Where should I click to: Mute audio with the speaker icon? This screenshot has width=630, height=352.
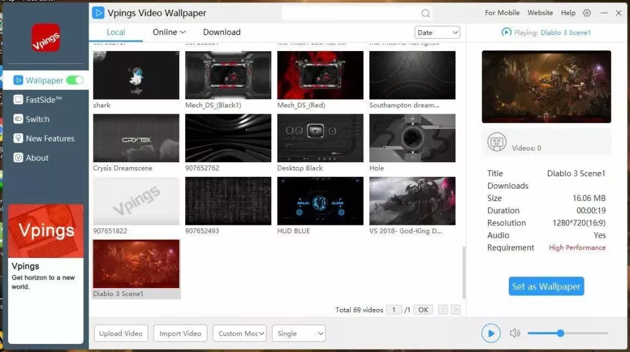click(515, 333)
